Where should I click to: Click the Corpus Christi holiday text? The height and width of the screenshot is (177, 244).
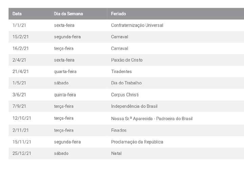pos(125,95)
